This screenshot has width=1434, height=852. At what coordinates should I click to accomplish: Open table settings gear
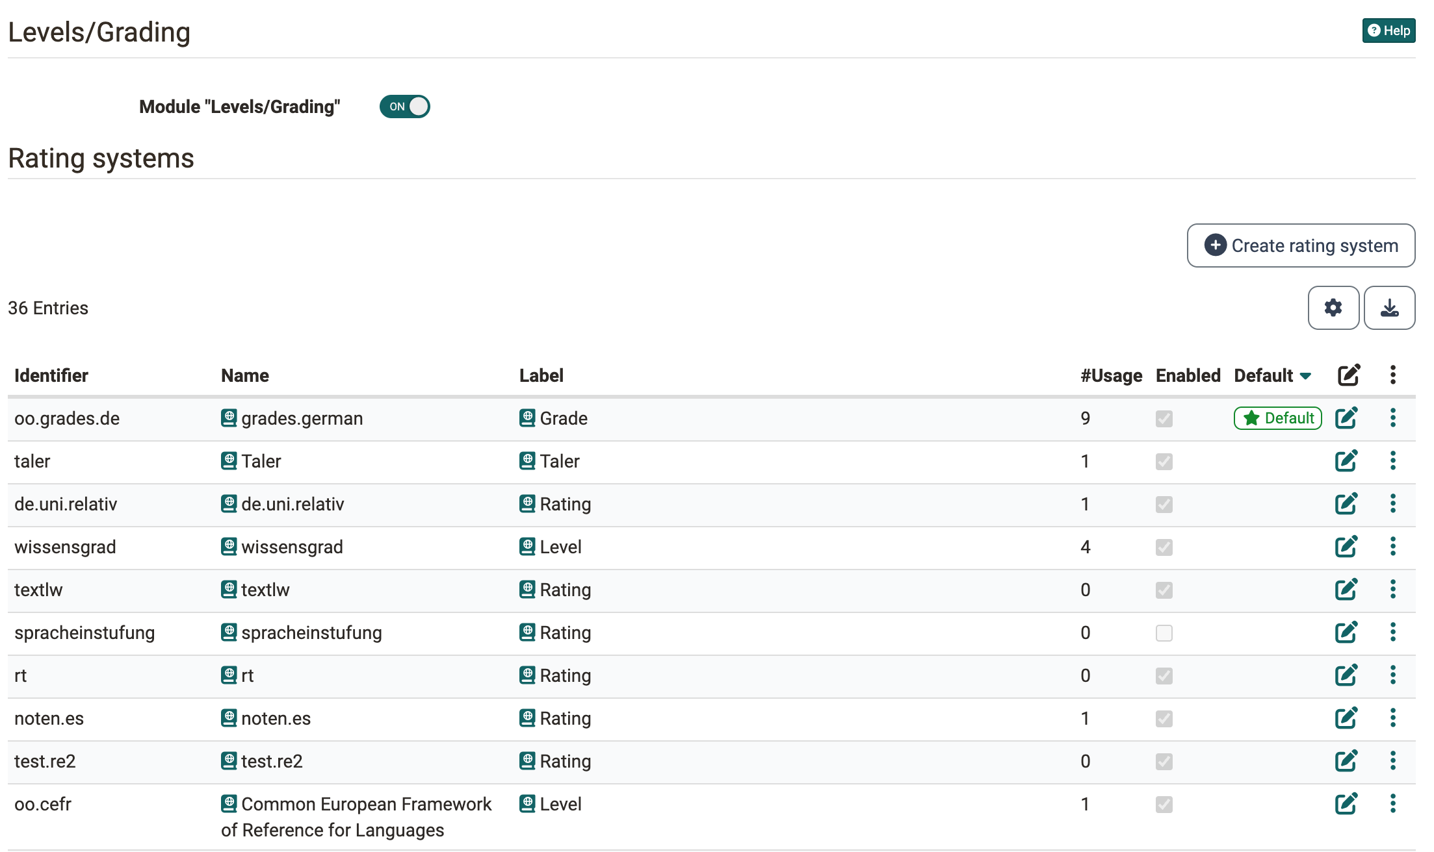[x=1333, y=308]
